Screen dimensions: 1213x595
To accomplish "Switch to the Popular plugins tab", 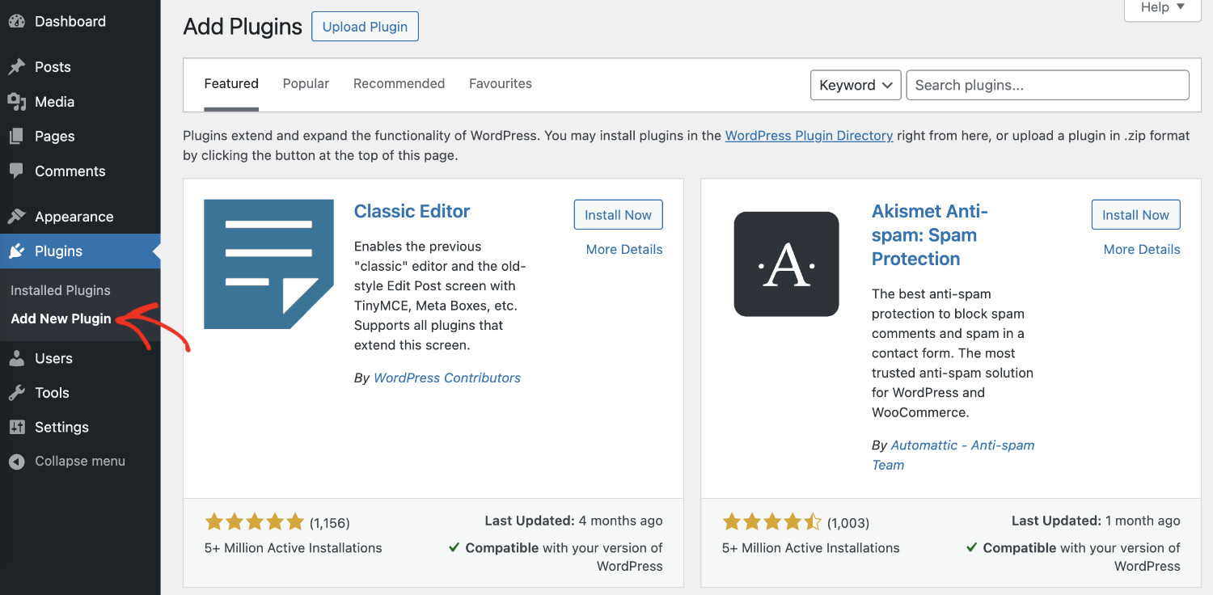I will pos(306,83).
